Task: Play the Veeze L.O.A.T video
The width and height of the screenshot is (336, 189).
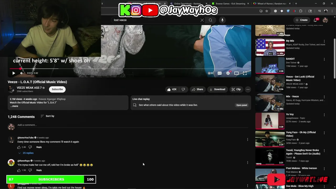Action: point(14,73)
